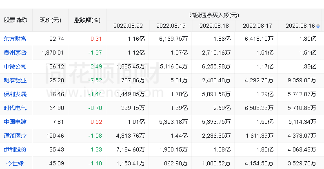The width and height of the screenshot is (324, 169).
Task: Click price 22.74 in 东方财富 row
Action: coord(57,39)
